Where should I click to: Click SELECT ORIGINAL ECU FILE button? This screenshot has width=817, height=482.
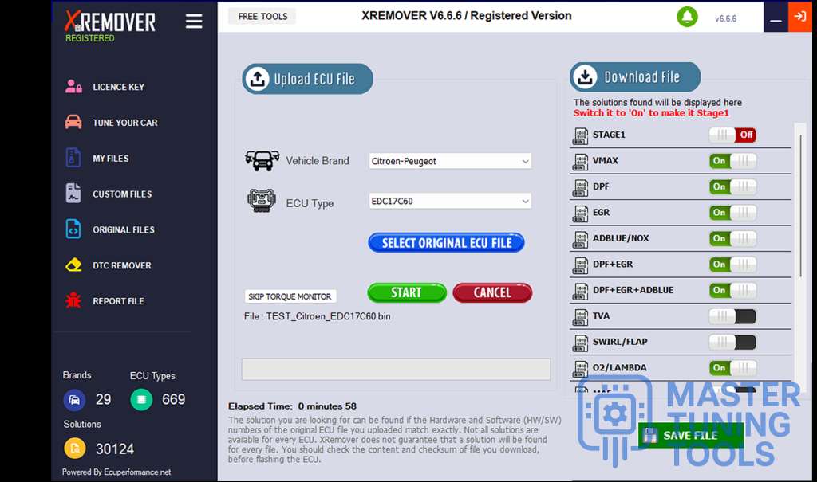pyautogui.click(x=446, y=243)
